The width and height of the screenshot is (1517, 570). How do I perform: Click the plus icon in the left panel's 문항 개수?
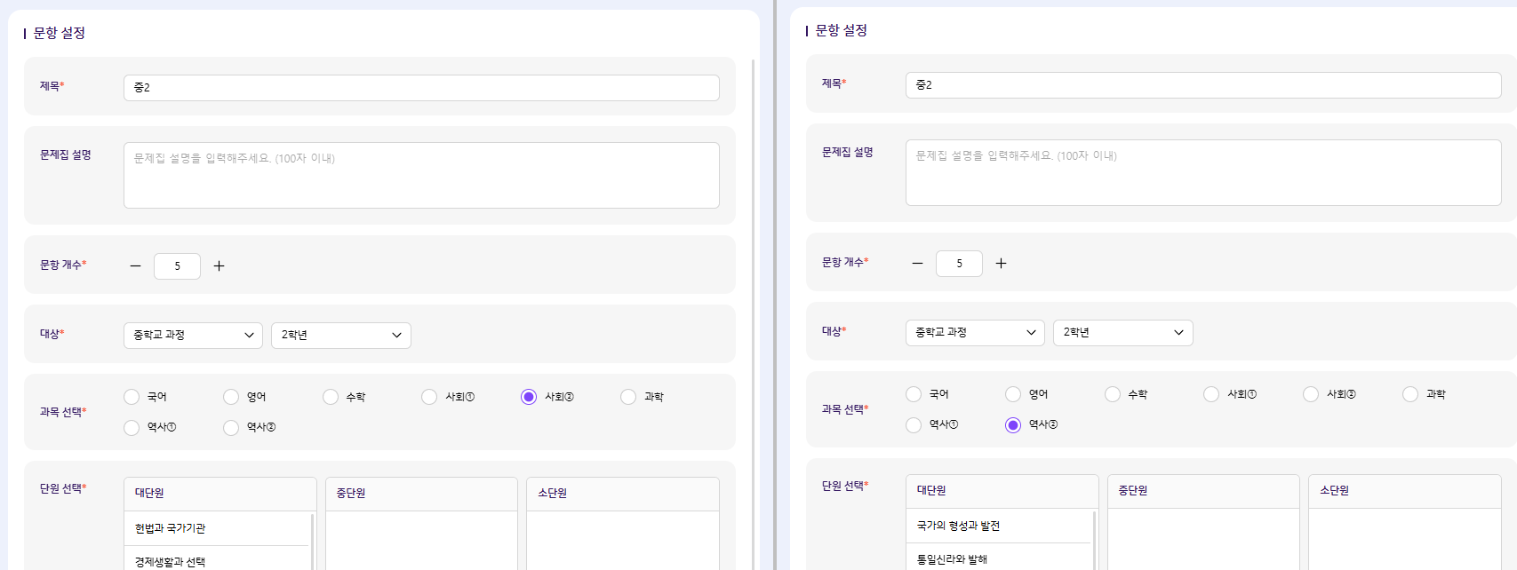click(219, 266)
